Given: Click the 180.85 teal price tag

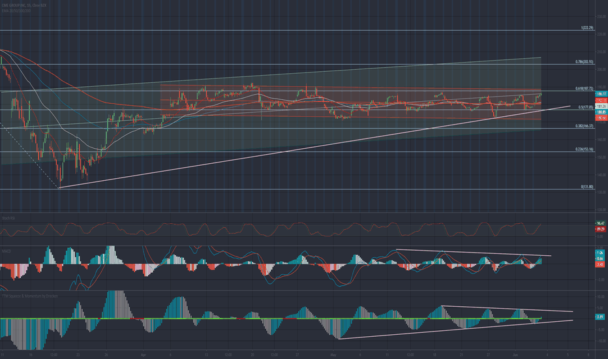Looking at the screenshot, I should 601,112.
